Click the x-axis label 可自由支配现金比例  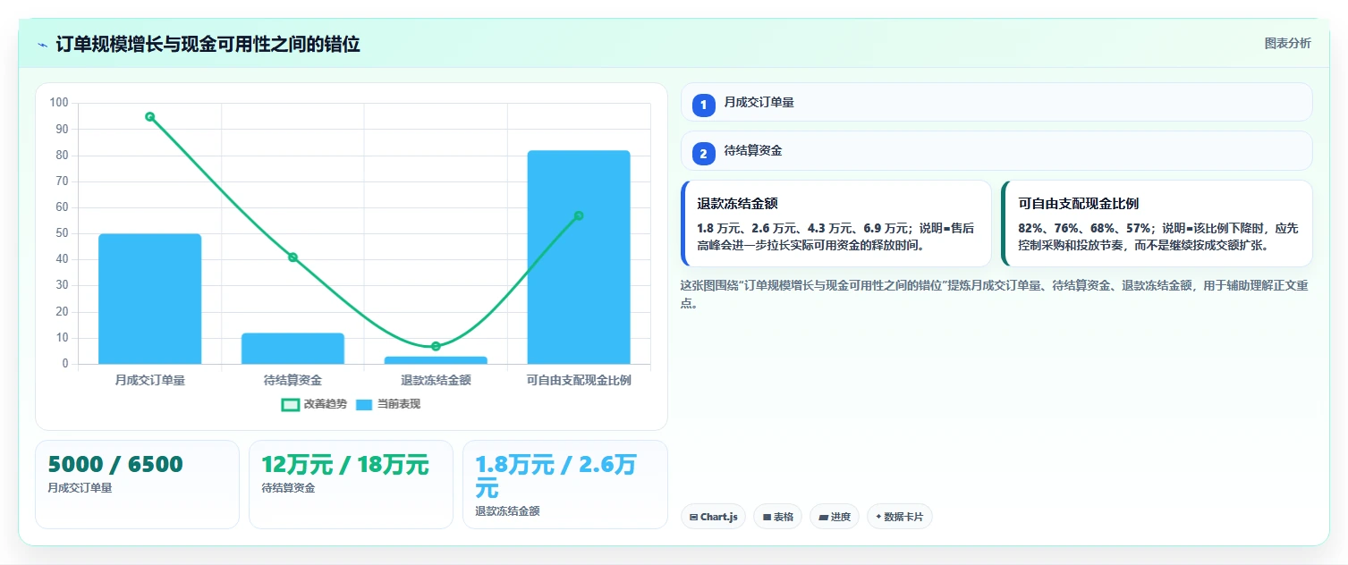pos(579,380)
